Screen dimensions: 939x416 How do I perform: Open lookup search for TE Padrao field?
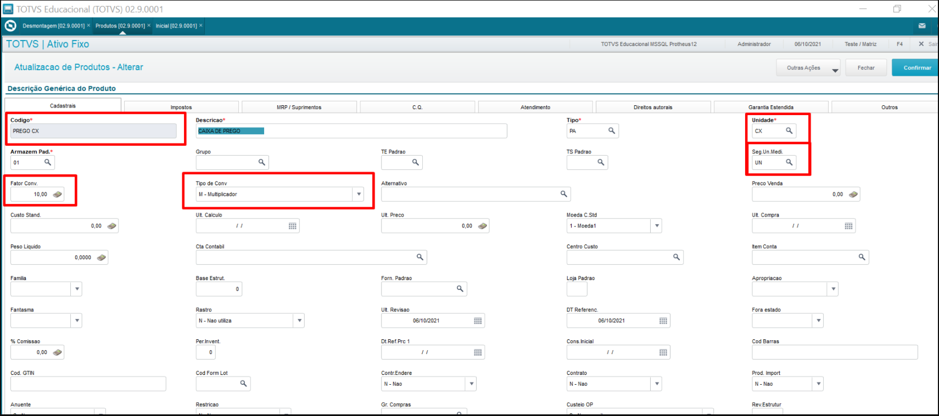point(416,162)
